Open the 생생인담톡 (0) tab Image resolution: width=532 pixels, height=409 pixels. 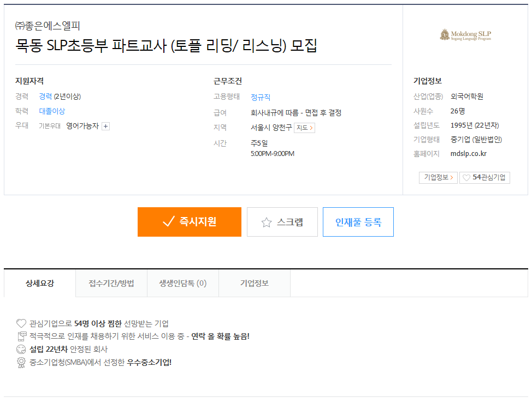pyautogui.click(x=183, y=283)
